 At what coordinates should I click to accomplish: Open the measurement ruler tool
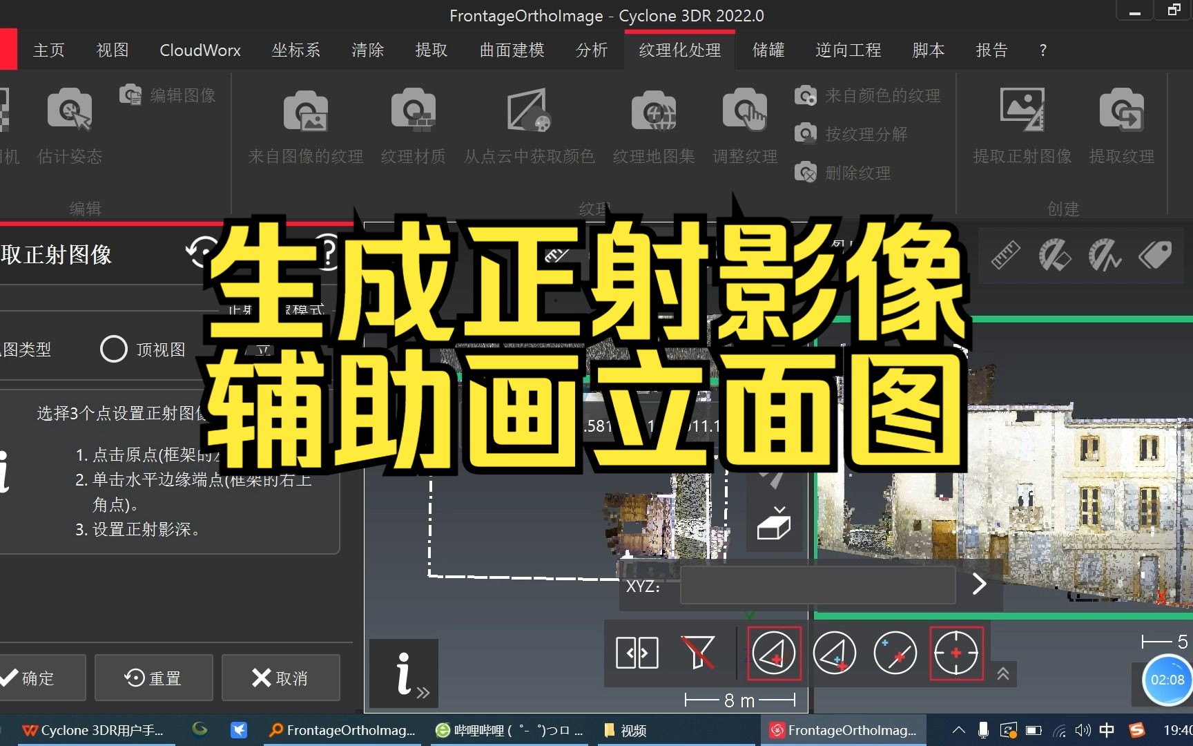pyautogui.click(x=1005, y=256)
